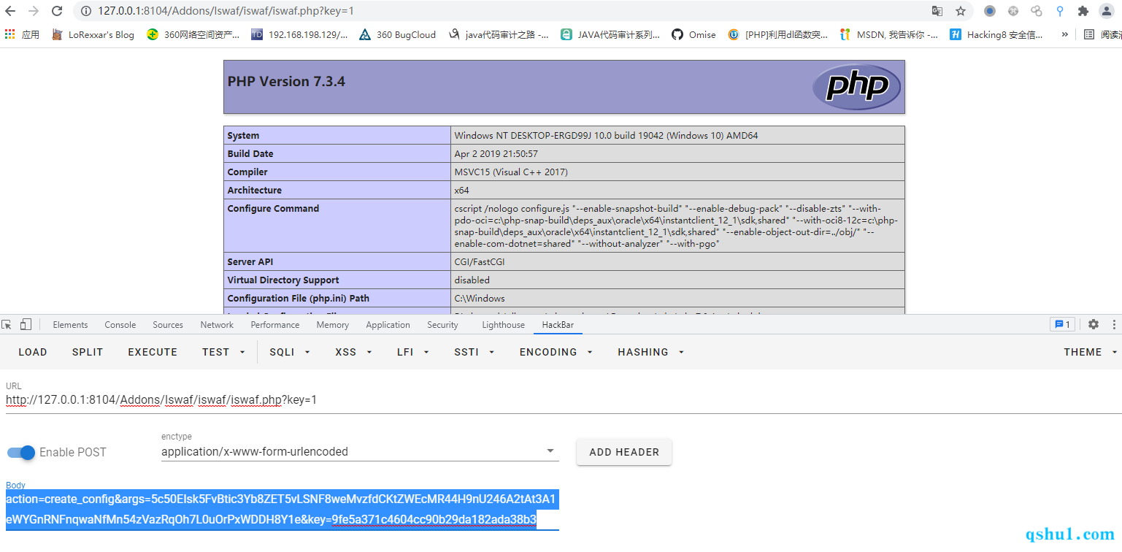This screenshot has height=552, width=1122.
Task: Disable the Enable POST switch
Action: point(21,453)
